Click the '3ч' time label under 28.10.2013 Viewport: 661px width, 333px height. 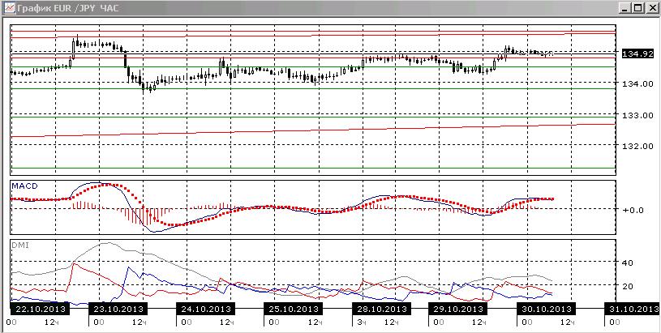(x=362, y=322)
